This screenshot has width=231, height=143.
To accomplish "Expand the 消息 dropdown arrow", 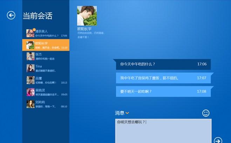I will [x=127, y=113].
